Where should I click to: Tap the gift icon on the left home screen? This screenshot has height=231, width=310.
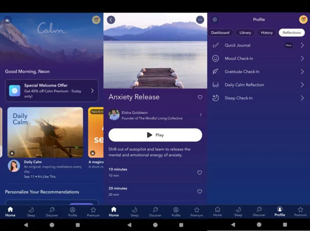[96, 20]
